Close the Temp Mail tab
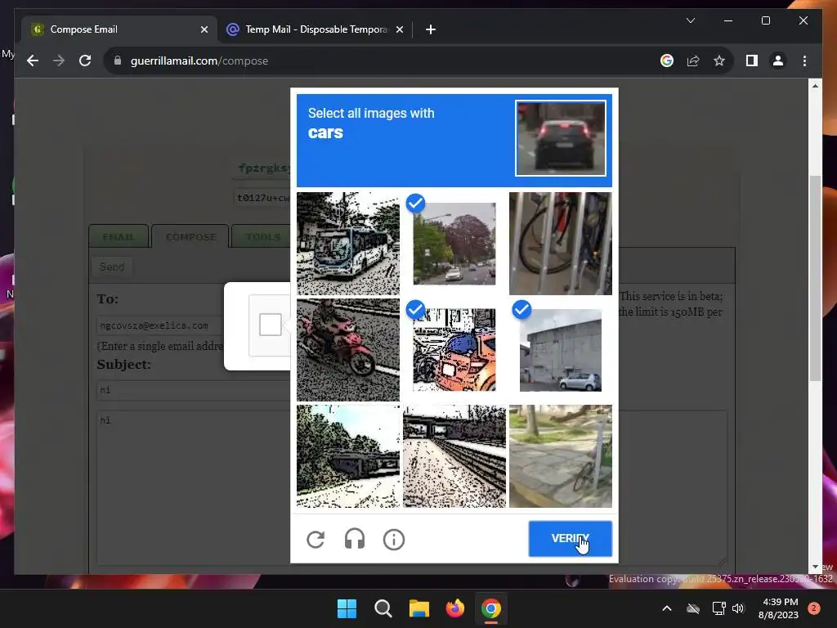Image resolution: width=837 pixels, height=628 pixels. coord(399,29)
